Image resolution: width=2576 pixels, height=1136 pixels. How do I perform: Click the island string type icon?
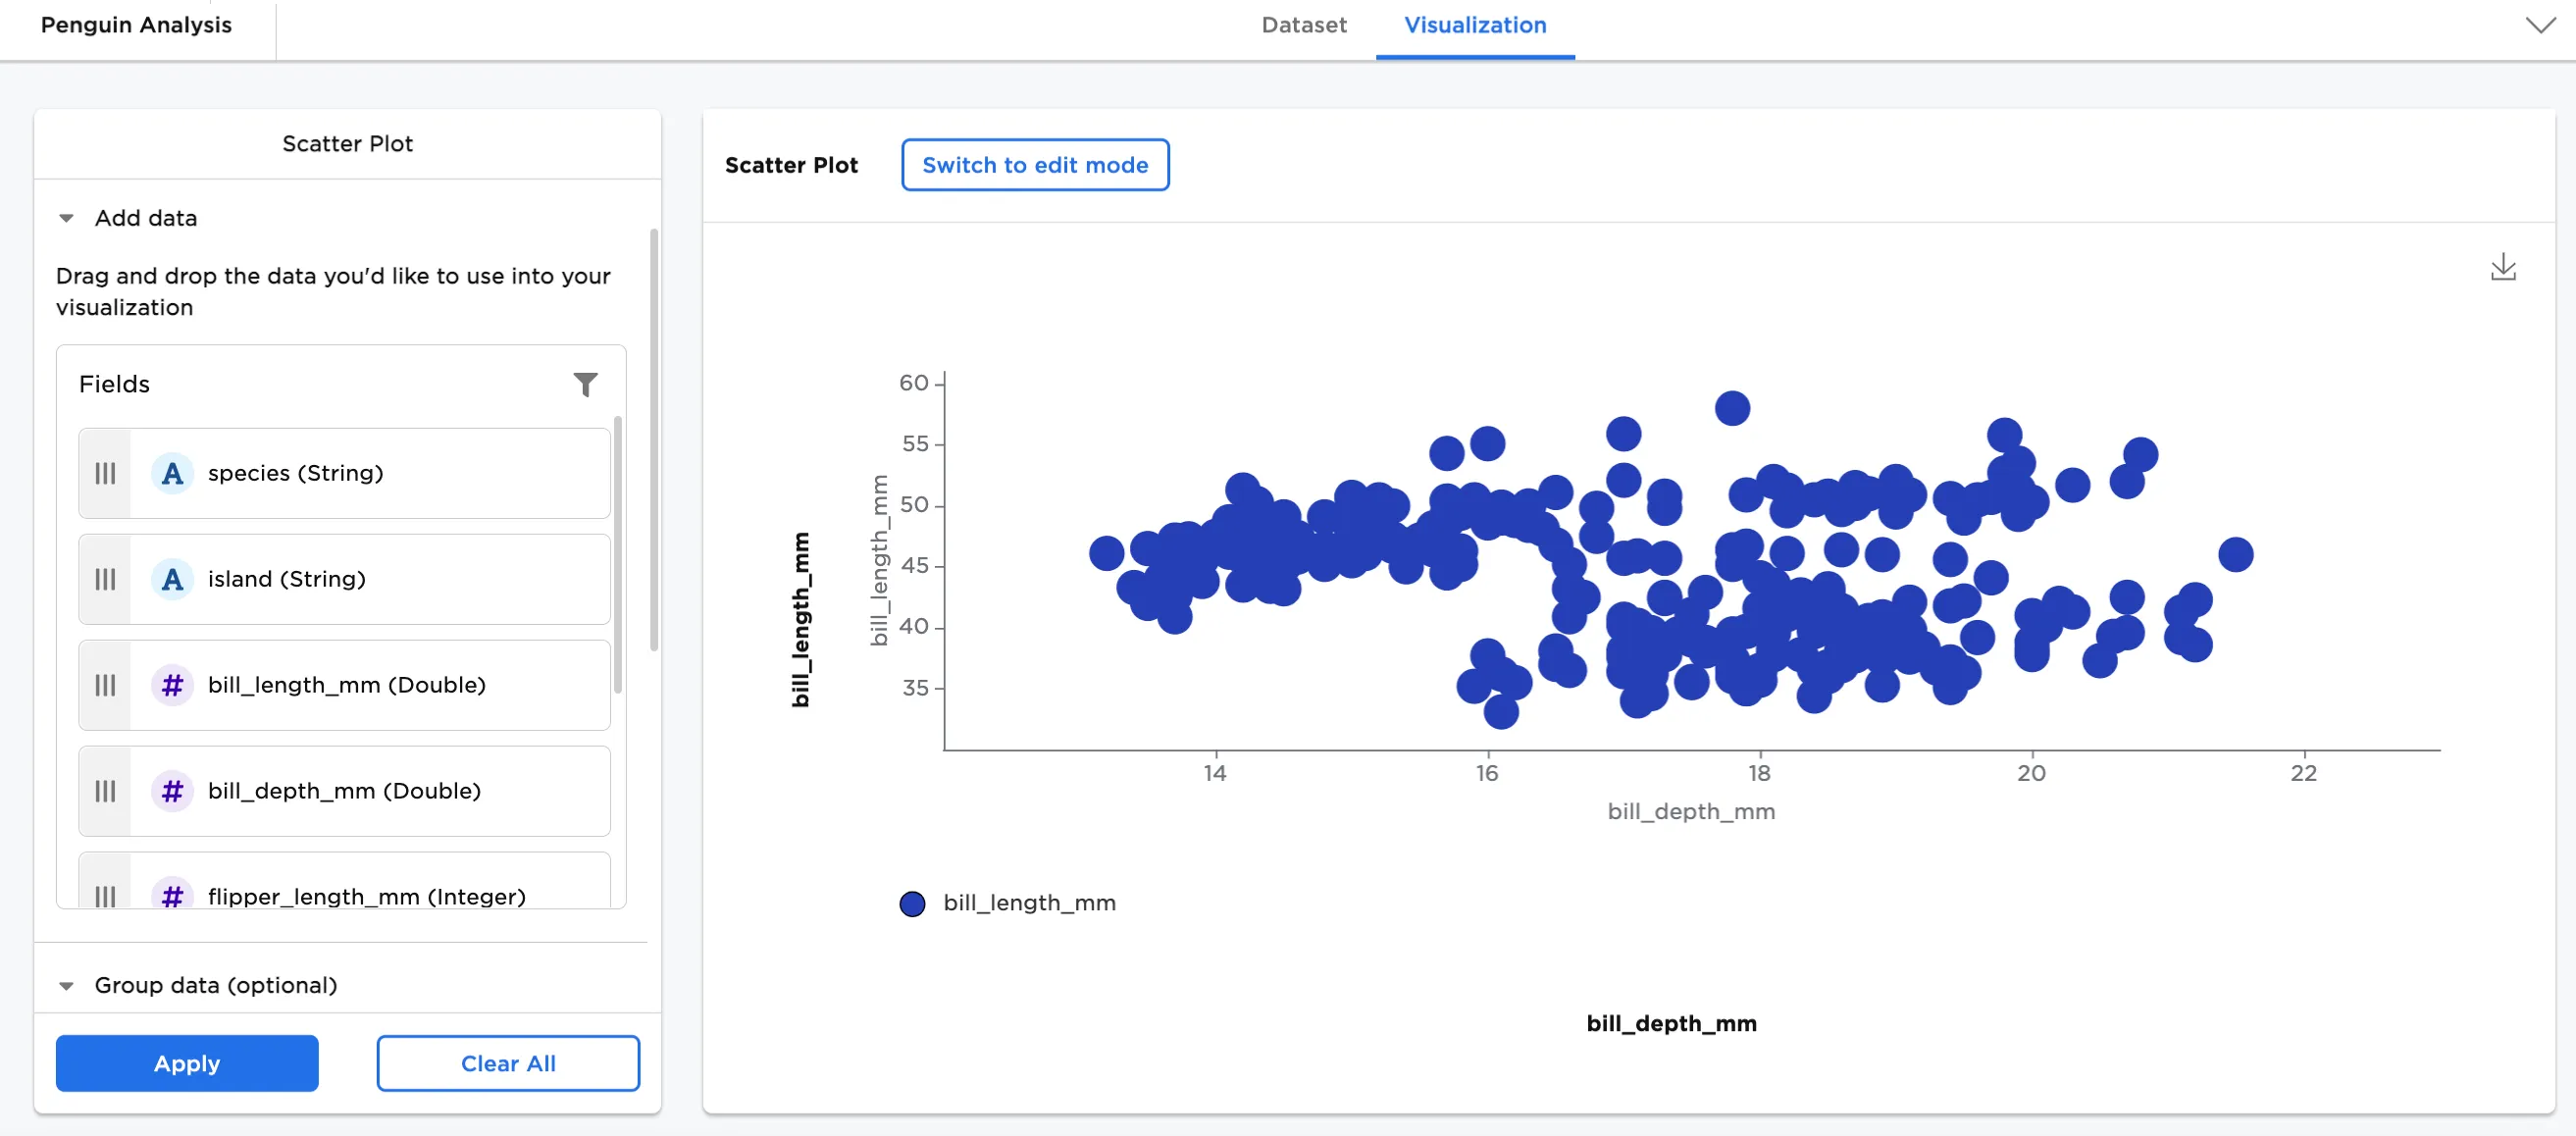(172, 579)
